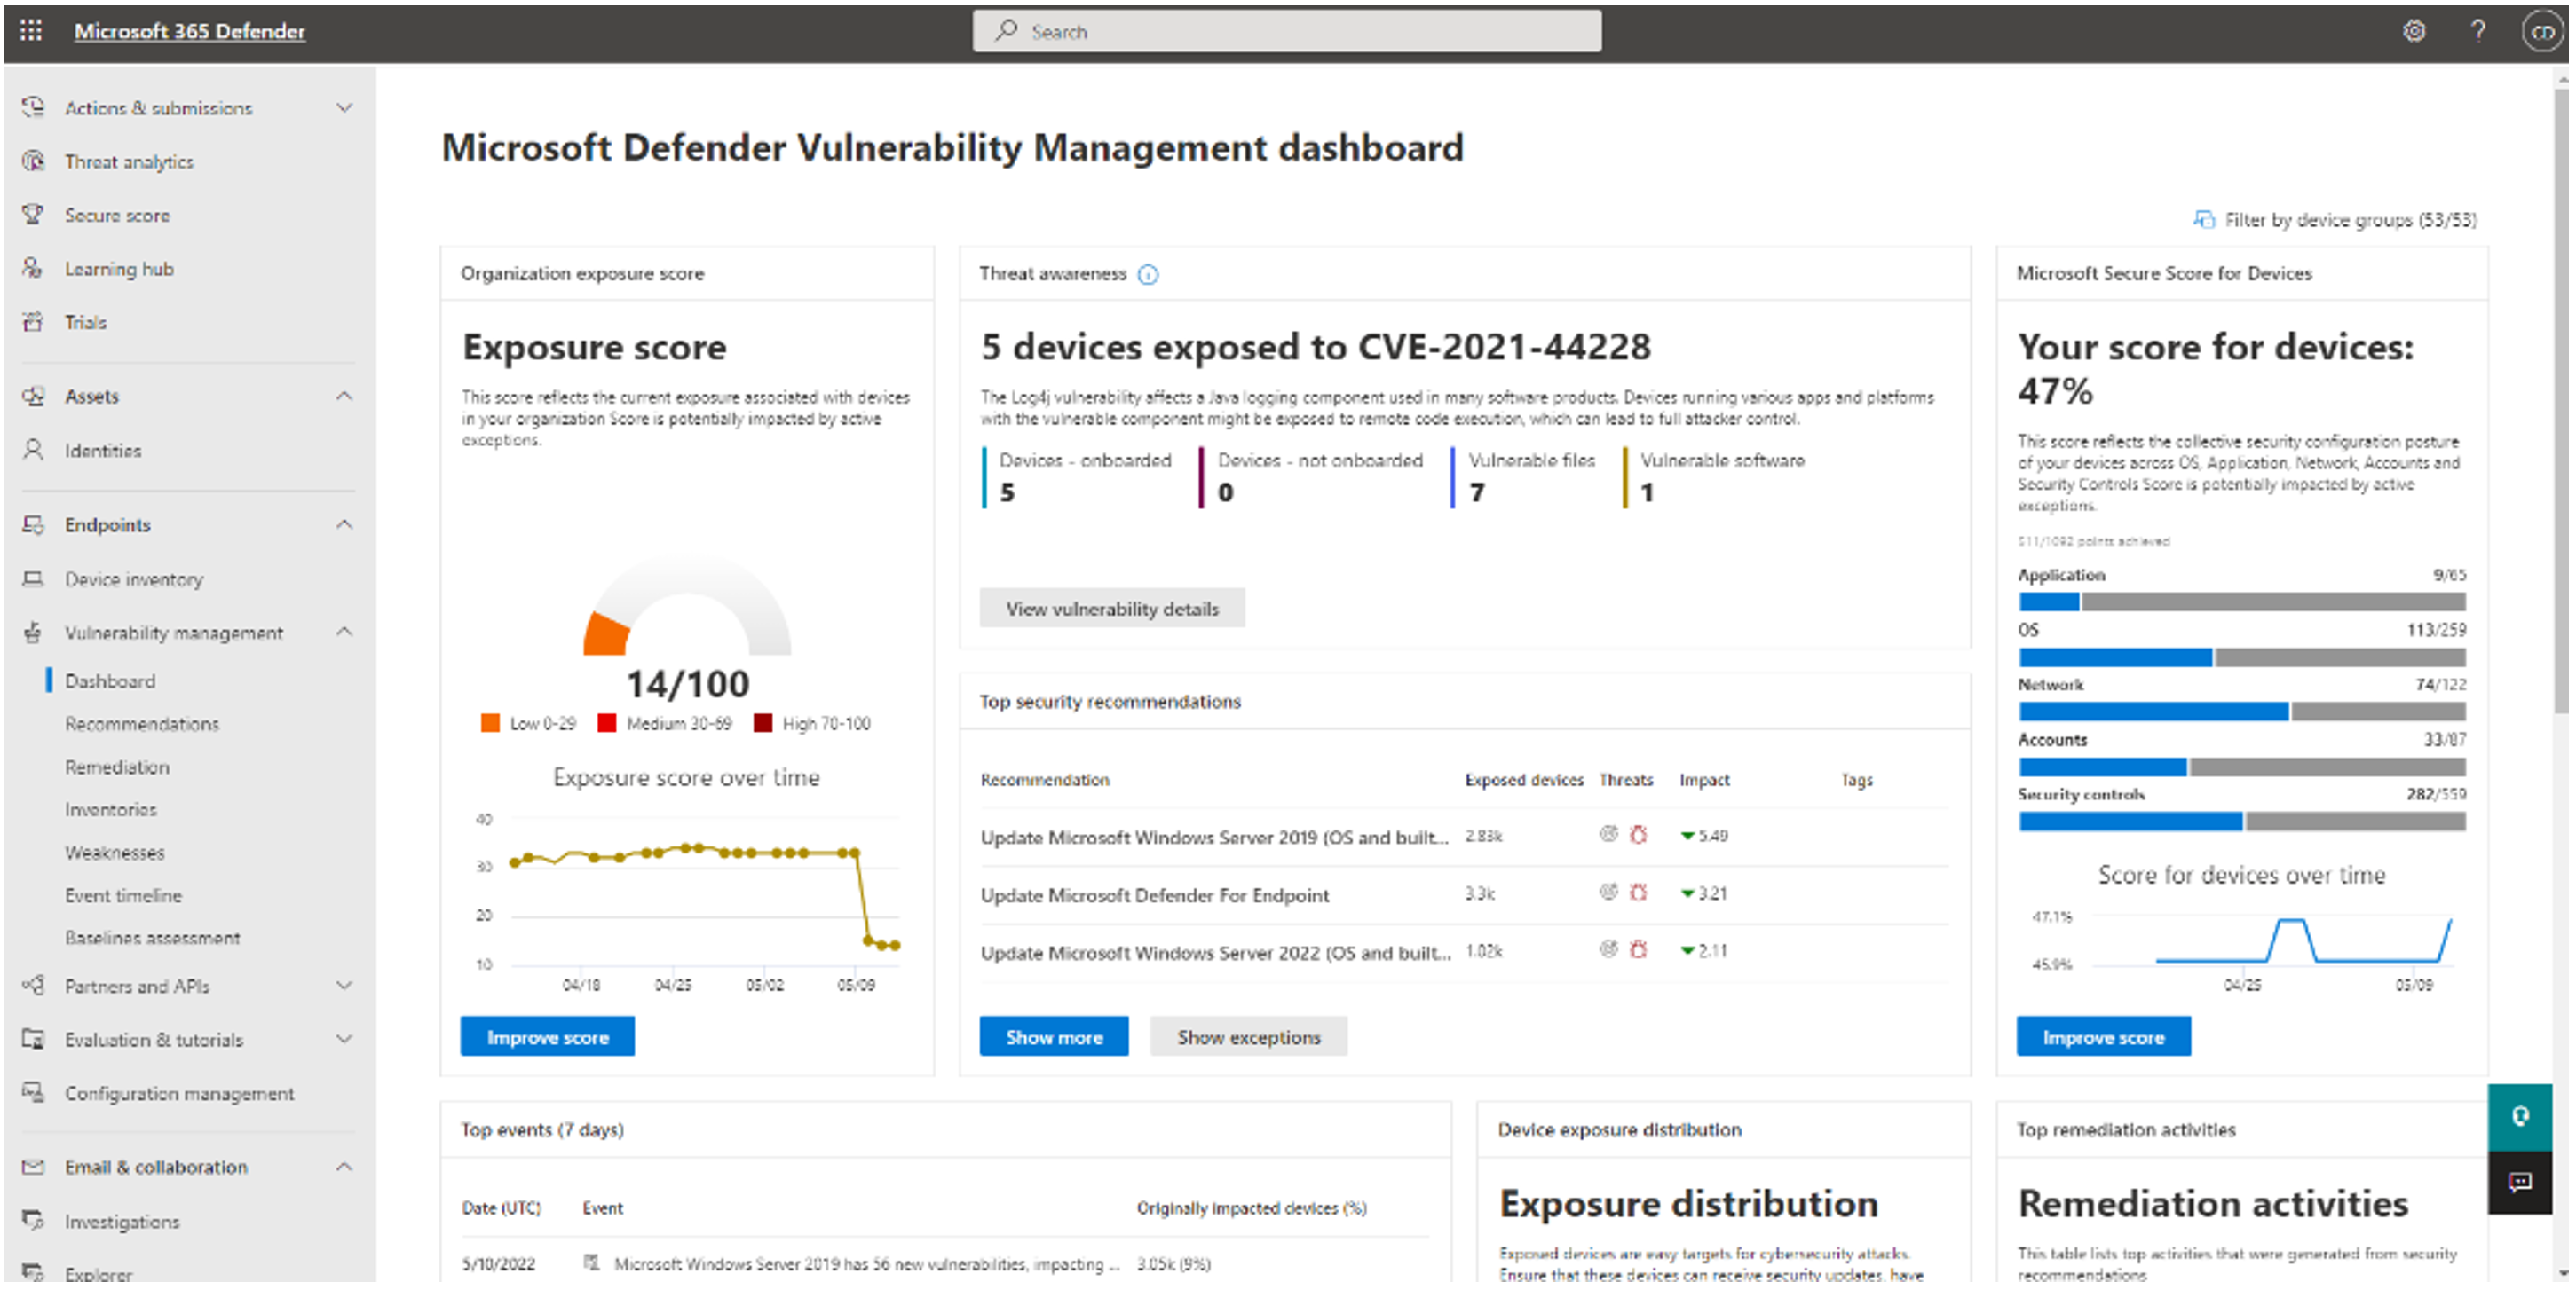2576x1290 pixels.
Task: Click the page vertical scrollbar
Action: [2561, 400]
